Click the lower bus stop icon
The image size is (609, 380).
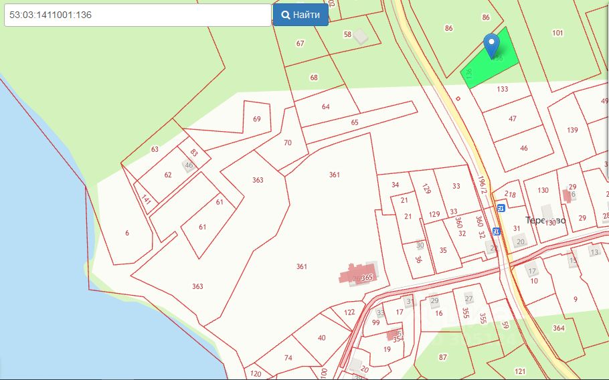coord(497,231)
